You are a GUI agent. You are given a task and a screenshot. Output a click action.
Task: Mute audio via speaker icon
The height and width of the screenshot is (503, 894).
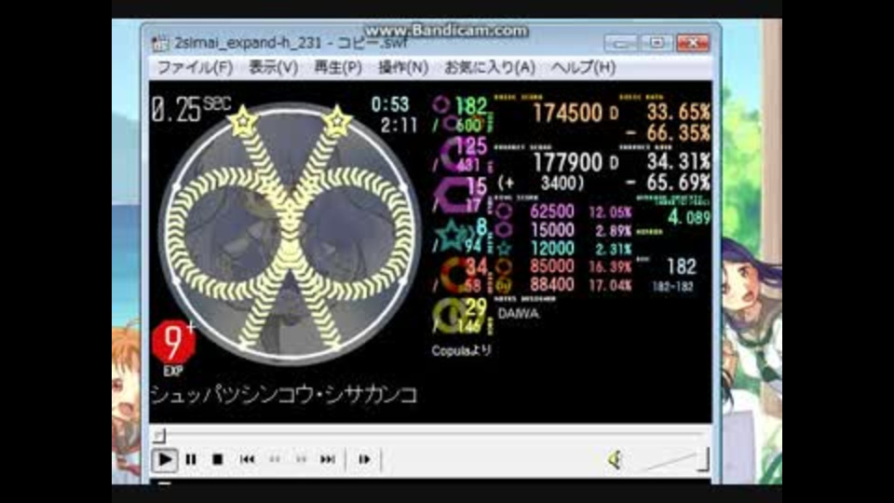(x=615, y=459)
